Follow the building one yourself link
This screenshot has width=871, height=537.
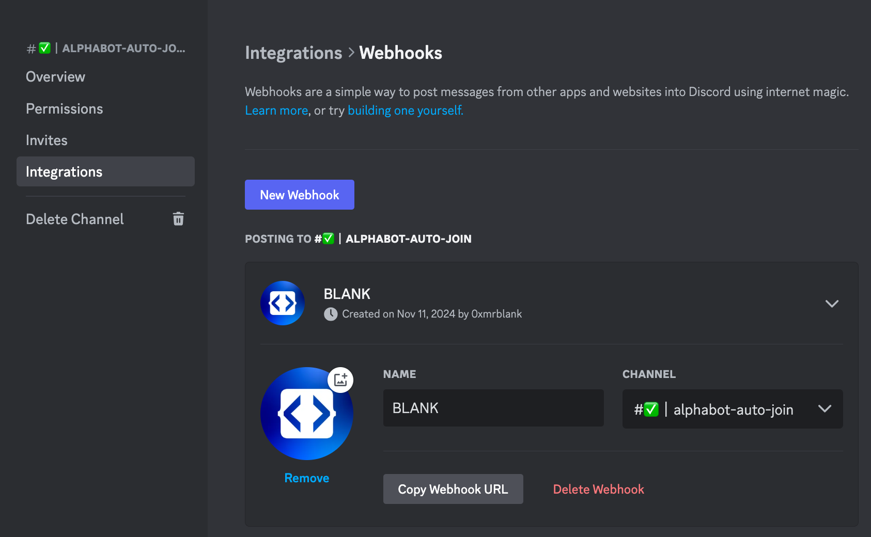pos(406,110)
